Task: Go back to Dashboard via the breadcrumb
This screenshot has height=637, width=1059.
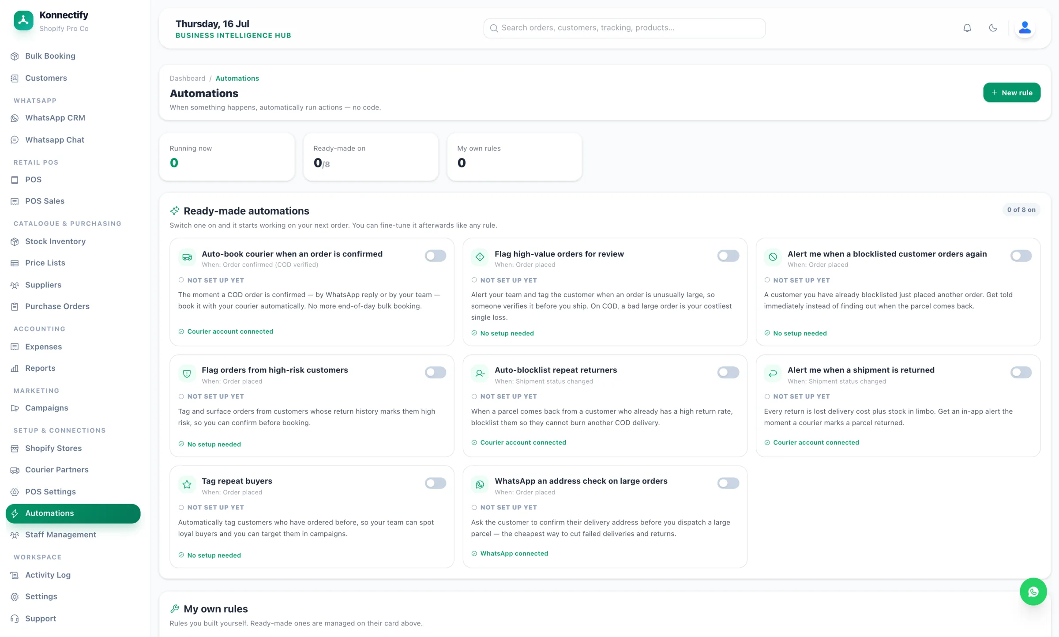Action: [187, 78]
